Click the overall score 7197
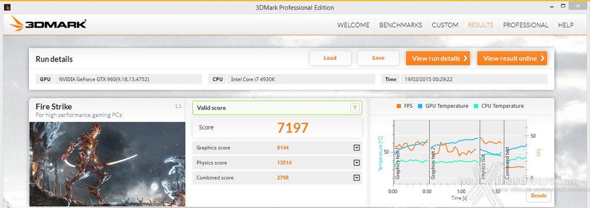Screen dimensions: 590x208 (x=293, y=128)
